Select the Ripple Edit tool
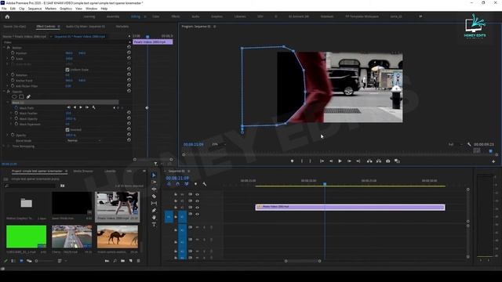This screenshot has width=502, height=282. [154, 189]
